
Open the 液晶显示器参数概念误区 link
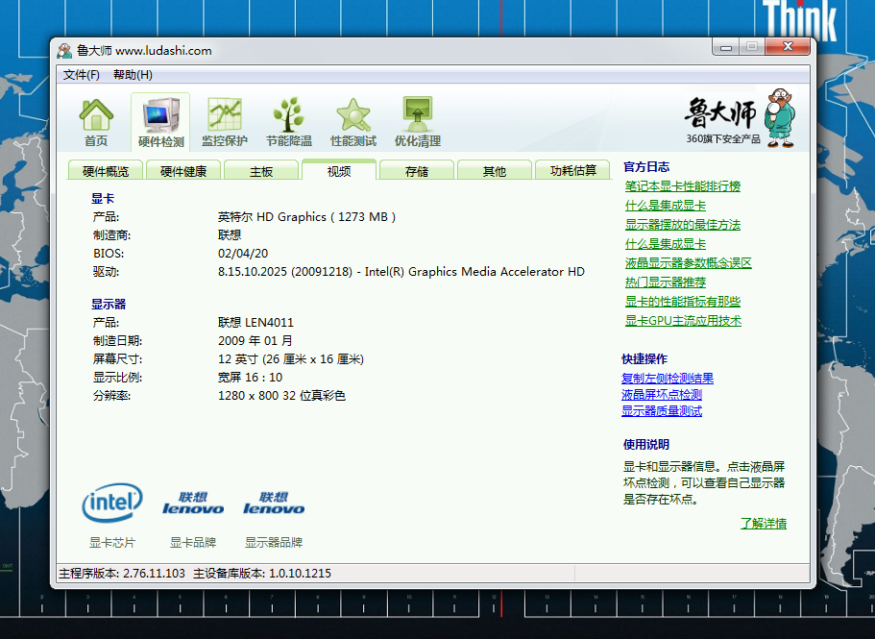688,263
